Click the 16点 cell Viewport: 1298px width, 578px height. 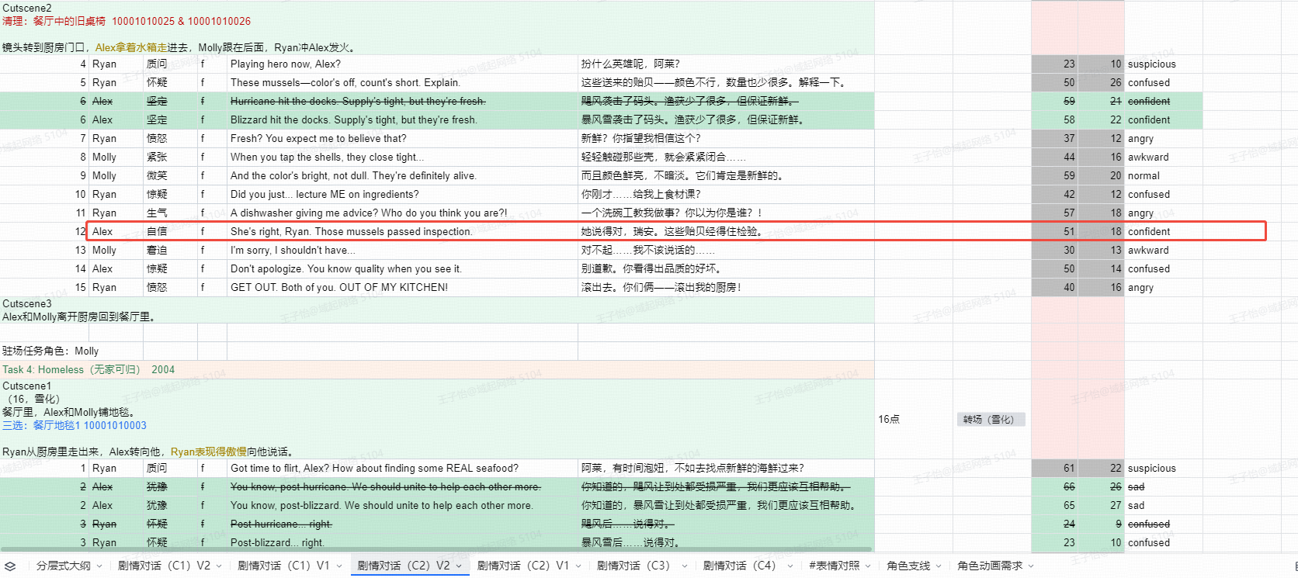(x=889, y=420)
